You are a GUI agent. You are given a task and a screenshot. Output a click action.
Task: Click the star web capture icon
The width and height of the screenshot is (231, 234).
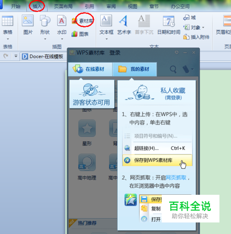click(x=131, y=200)
